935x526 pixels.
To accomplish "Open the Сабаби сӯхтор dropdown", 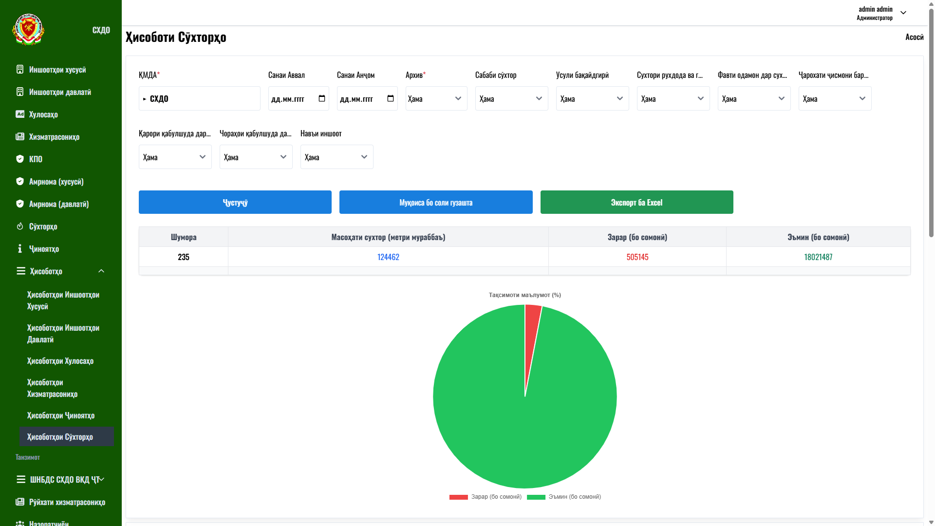I will pyautogui.click(x=511, y=98).
